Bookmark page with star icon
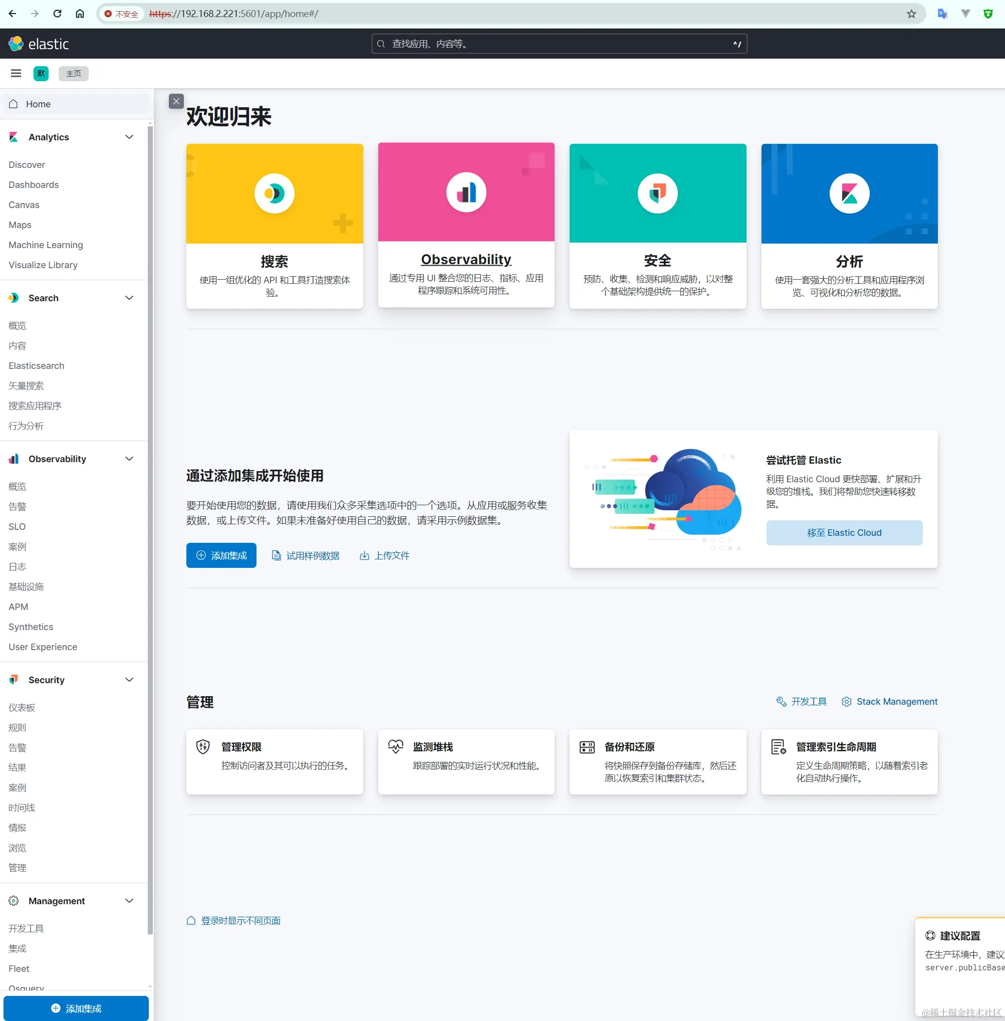1005x1021 pixels. pyautogui.click(x=911, y=14)
